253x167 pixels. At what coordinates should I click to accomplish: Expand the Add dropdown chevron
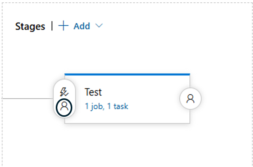99,26
